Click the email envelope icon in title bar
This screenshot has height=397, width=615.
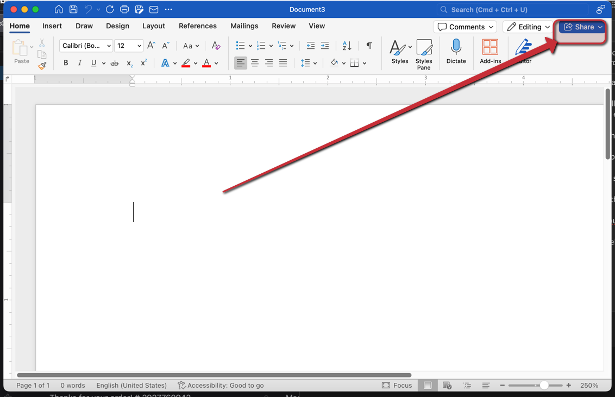pos(154,9)
